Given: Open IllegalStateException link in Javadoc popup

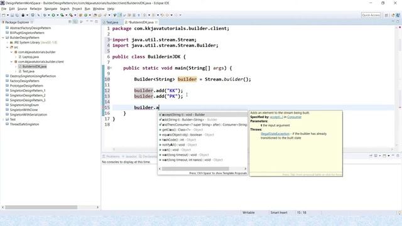Looking at the screenshot, I should tap(275, 134).
